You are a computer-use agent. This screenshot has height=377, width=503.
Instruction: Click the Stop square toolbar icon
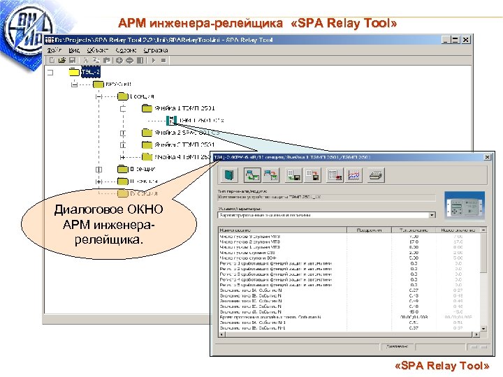coord(163,60)
